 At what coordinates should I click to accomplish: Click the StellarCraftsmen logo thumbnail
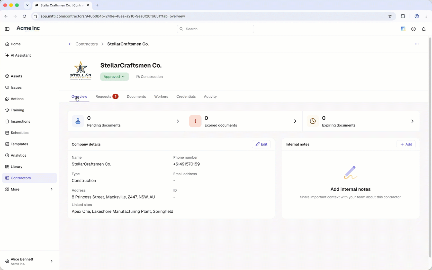[x=81, y=71]
